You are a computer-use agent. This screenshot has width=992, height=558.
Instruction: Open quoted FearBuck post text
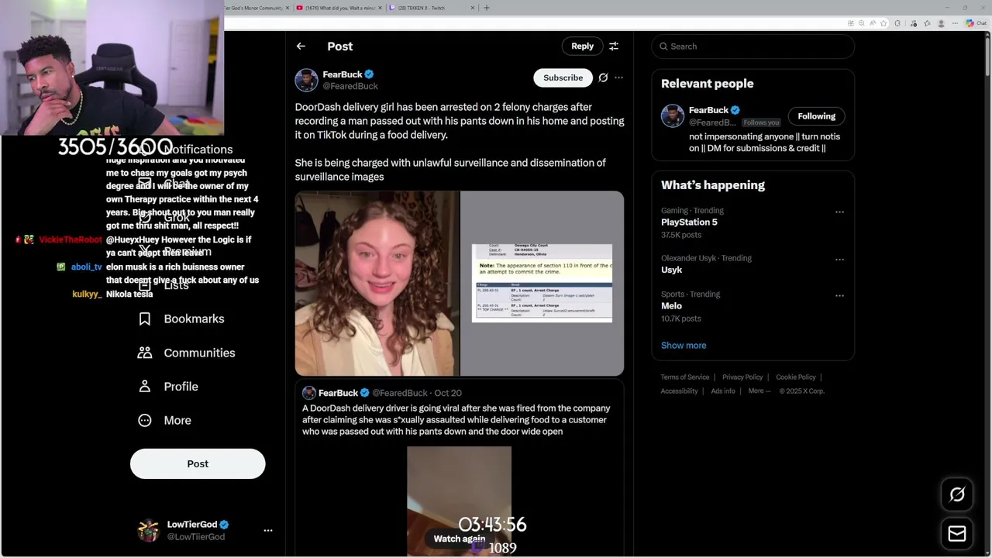click(x=456, y=420)
